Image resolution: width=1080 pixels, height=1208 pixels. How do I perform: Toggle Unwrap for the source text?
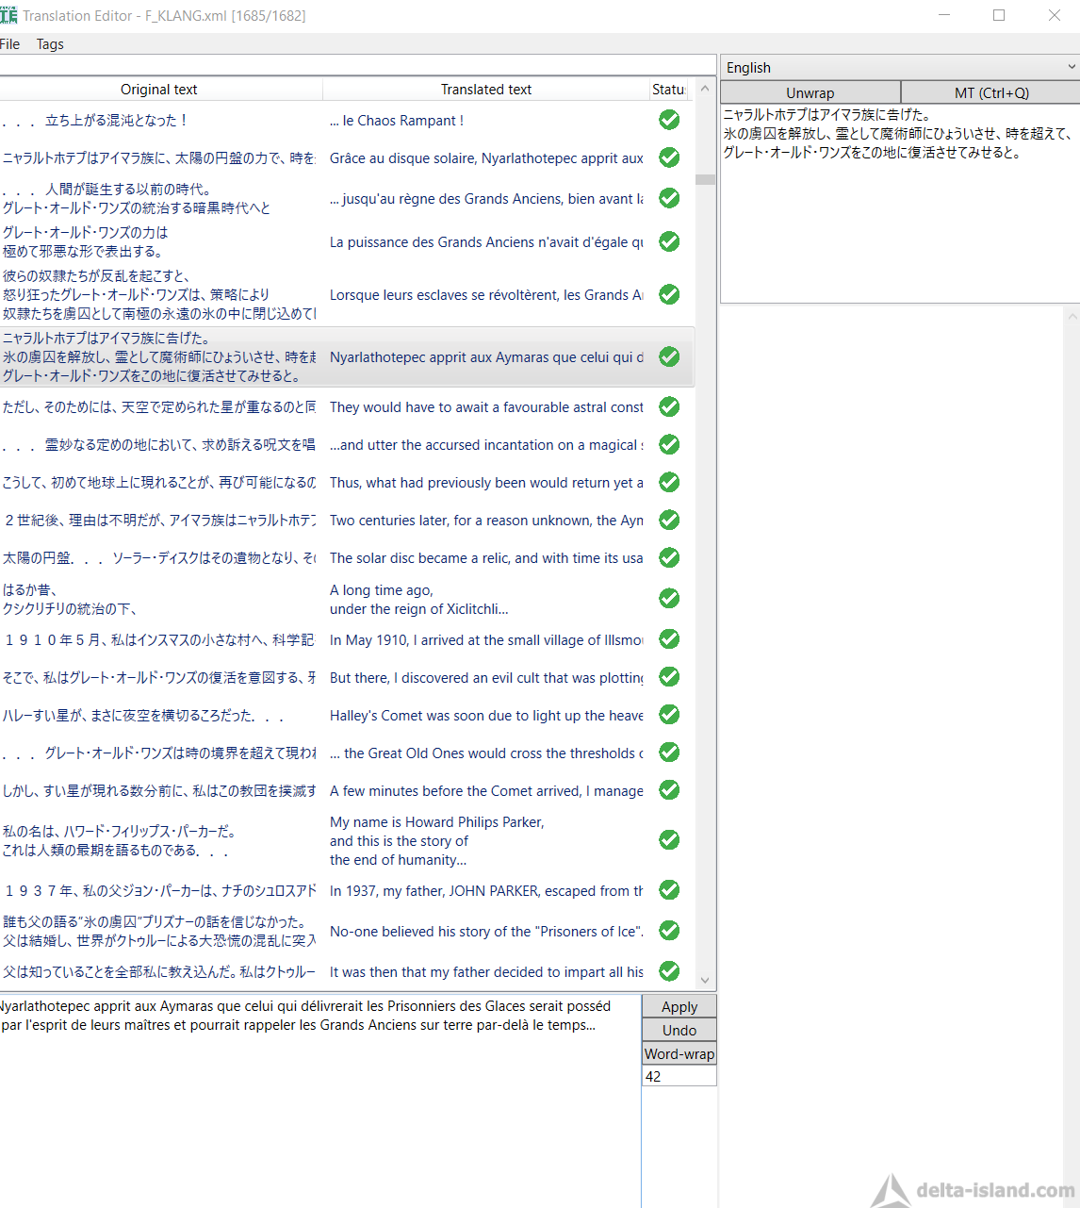click(x=810, y=92)
